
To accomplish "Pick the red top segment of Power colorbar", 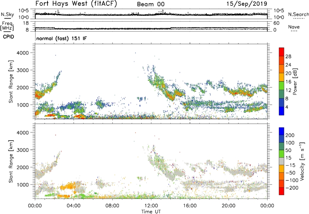I will (282, 52).
